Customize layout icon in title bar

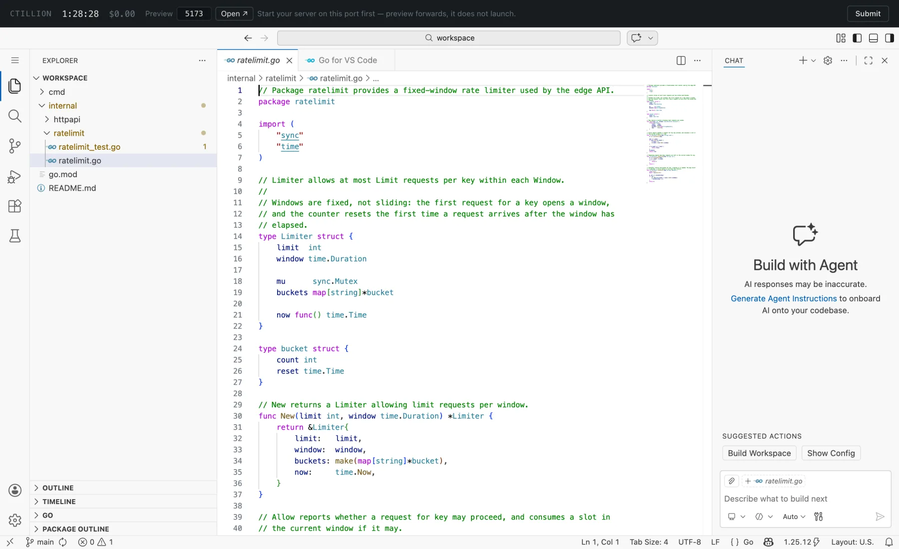(841, 38)
